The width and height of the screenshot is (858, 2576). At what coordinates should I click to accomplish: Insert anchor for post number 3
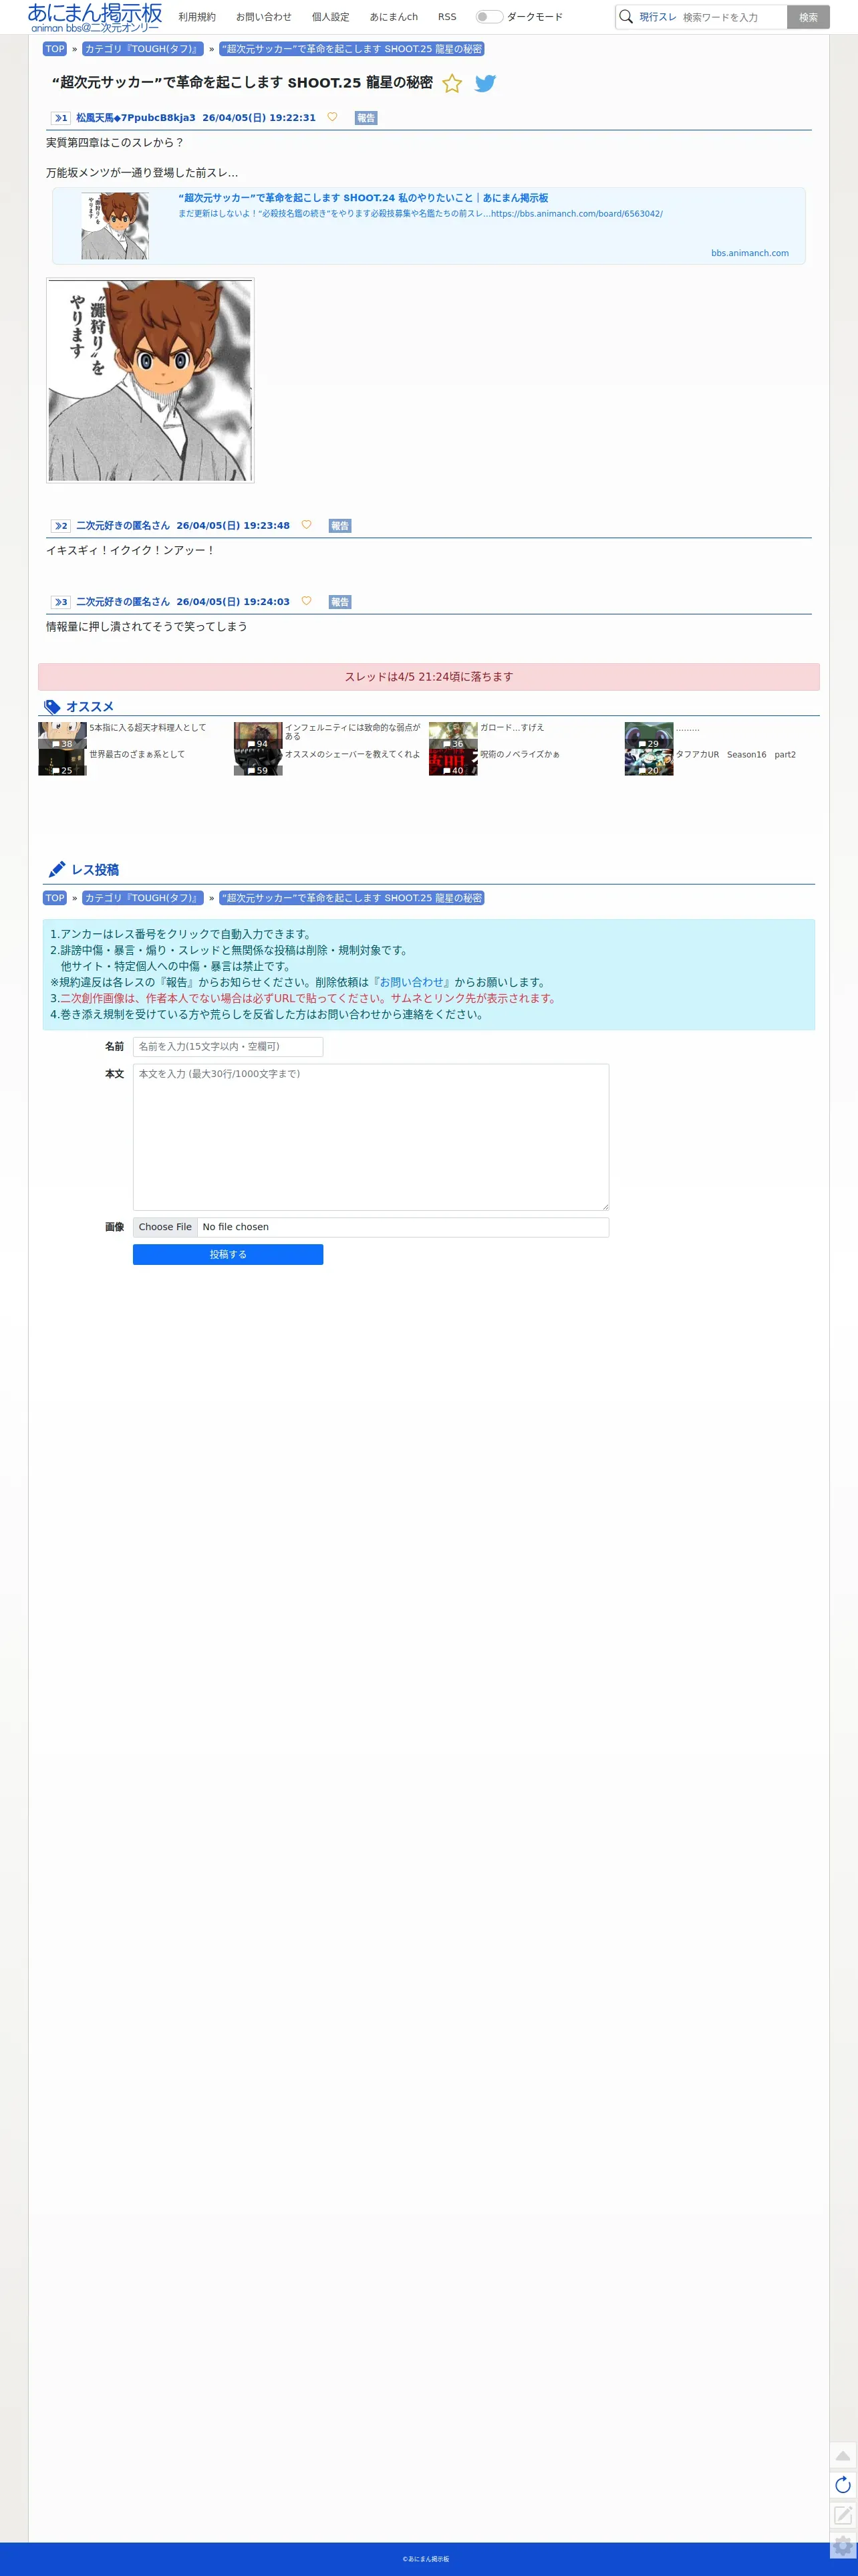[x=60, y=602]
